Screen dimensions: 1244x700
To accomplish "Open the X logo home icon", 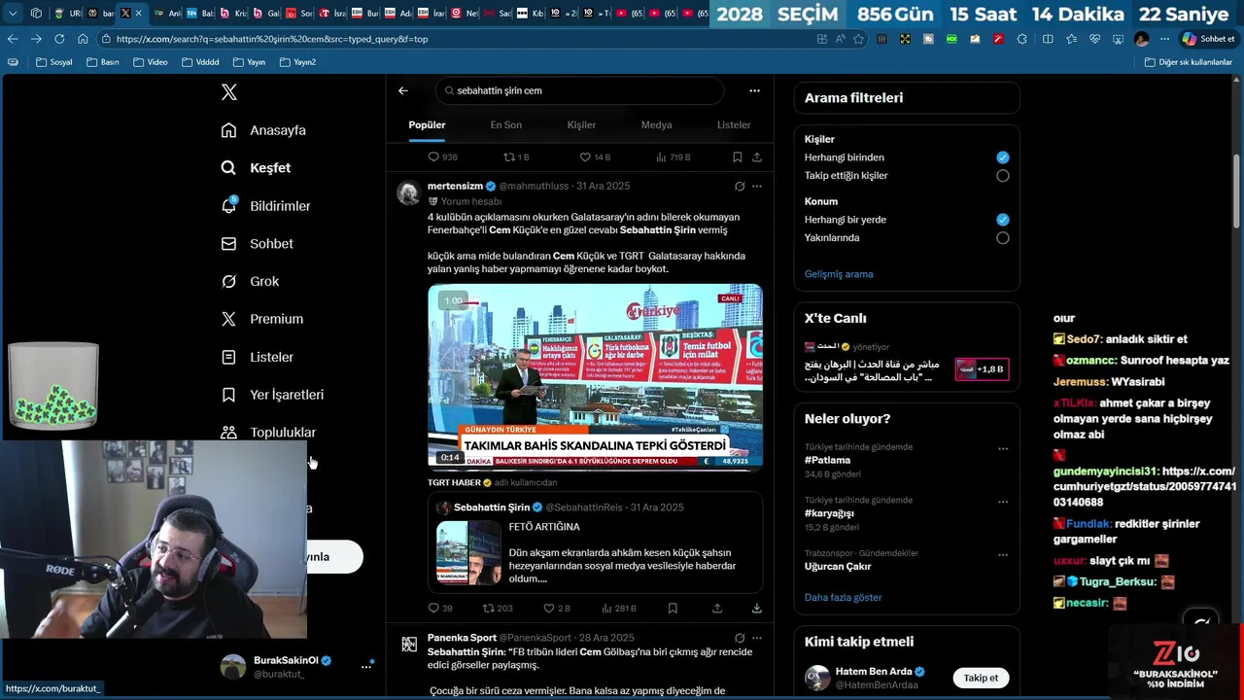I will (x=229, y=92).
